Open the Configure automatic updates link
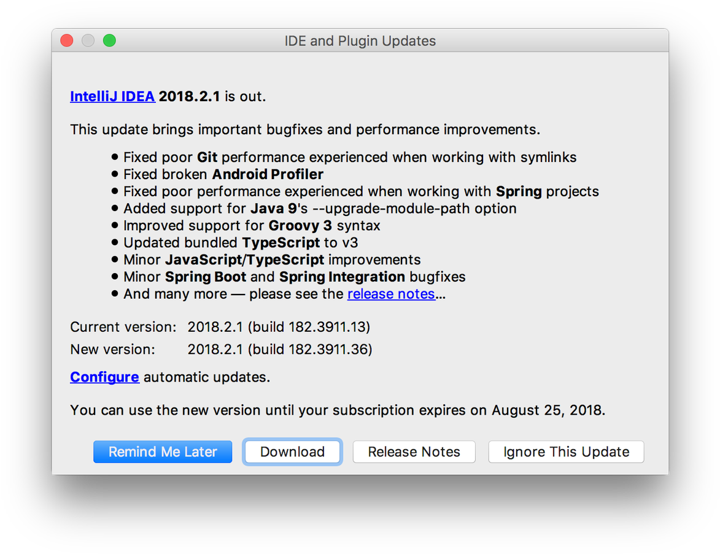The image size is (720, 554). pos(104,377)
